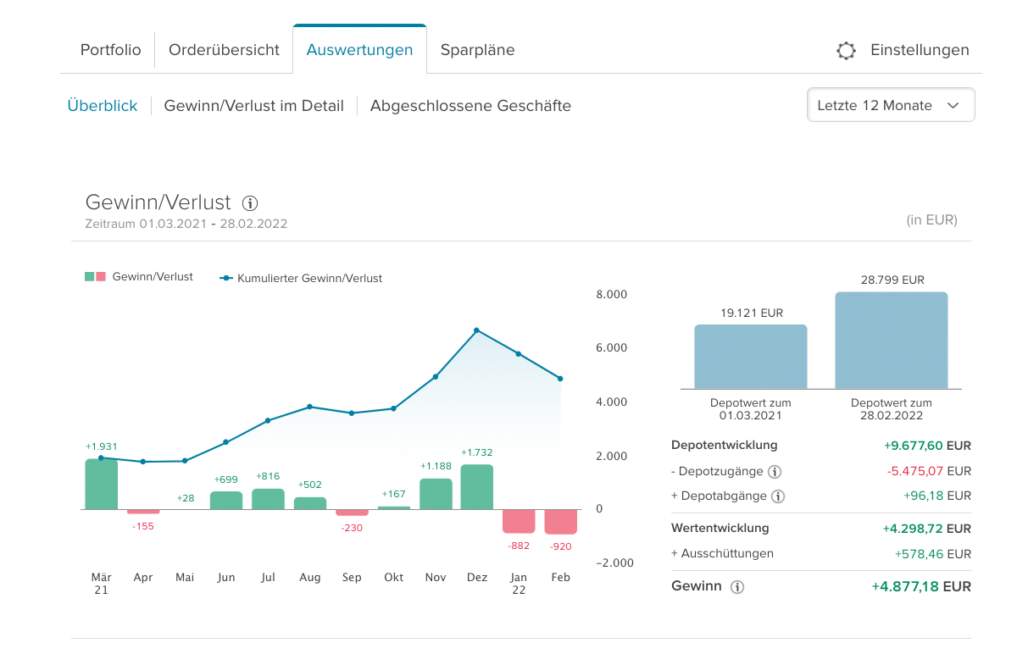
Task: Click the November cumulative line data point
Action: (x=436, y=377)
